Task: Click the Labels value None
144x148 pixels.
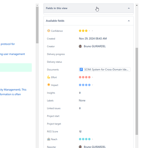Action: 82,100
